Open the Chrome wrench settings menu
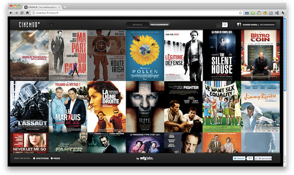294x175 pixels. 283,13
